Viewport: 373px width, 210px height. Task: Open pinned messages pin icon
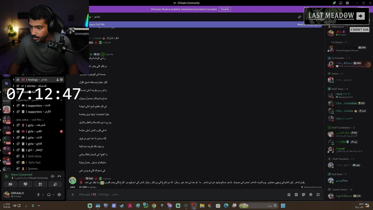300,17
